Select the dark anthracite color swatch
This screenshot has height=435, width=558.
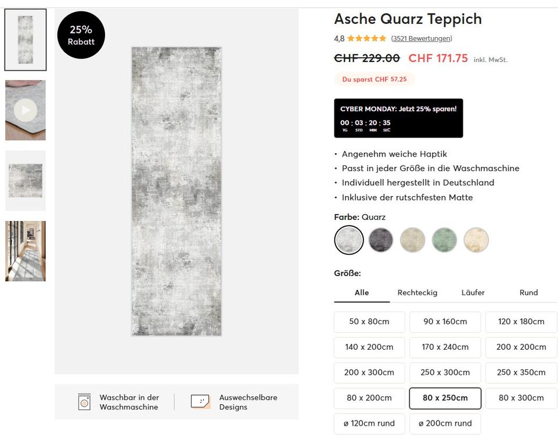(381, 240)
